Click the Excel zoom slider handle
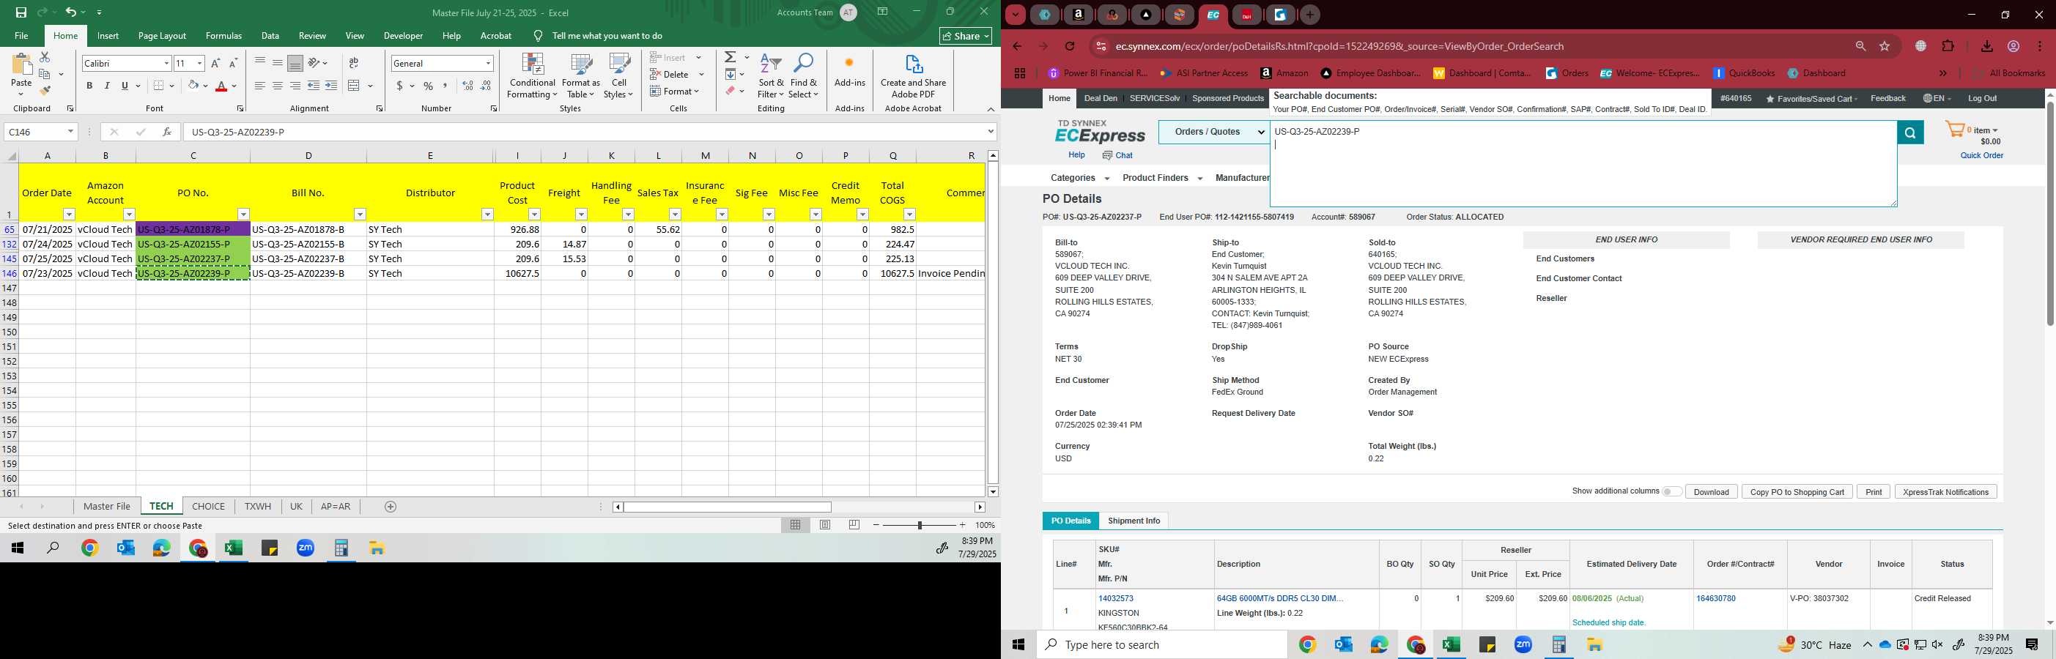The image size is (2056, 659). pyautogui.click(x=920, y=525)
